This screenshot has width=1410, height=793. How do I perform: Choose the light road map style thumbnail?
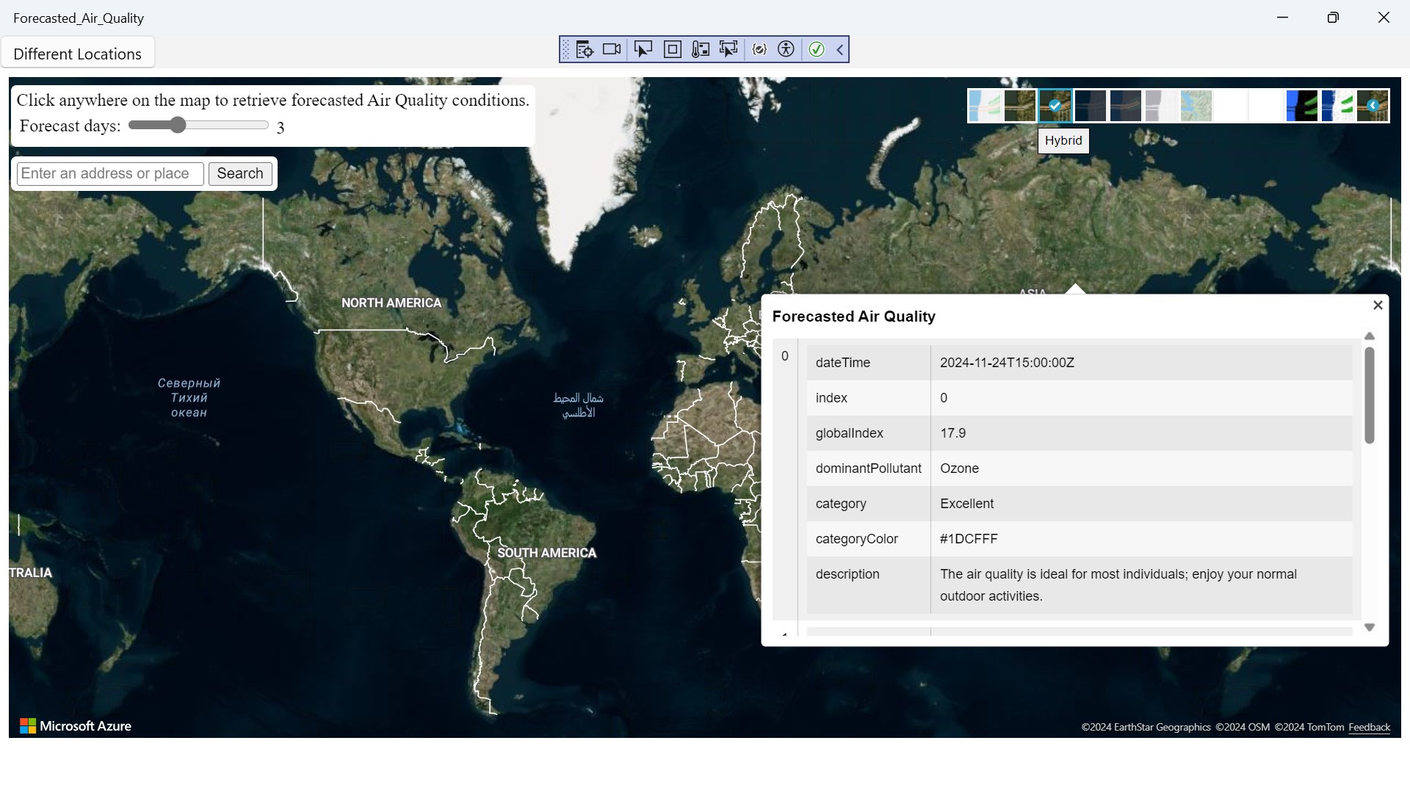984,106
